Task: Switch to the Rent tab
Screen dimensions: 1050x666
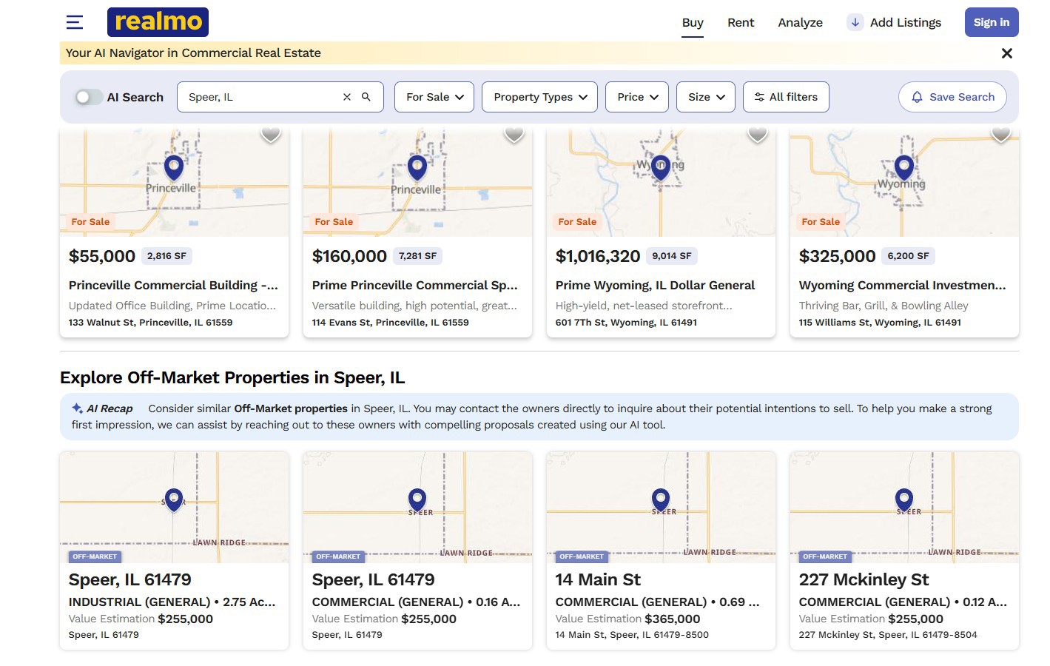Action: 741,22
